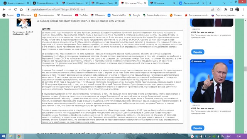Share this page icon in address bar

click(213, 9)
